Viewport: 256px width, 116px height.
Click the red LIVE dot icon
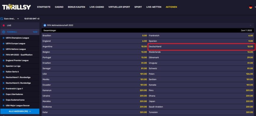[4, 26]
